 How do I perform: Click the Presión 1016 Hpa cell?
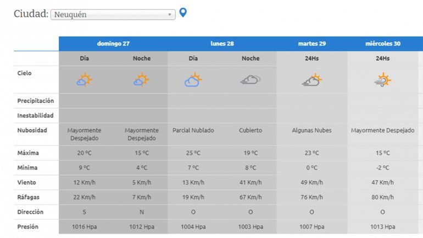pos(84,227)
